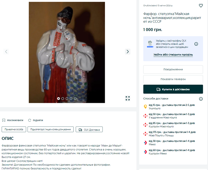Click the Повідомлення button

[x=173, y=70]
